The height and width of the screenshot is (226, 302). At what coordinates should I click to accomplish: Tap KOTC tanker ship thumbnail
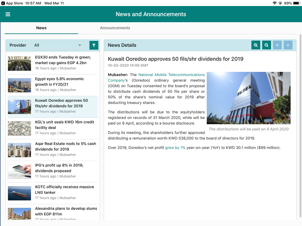[19, 193]
